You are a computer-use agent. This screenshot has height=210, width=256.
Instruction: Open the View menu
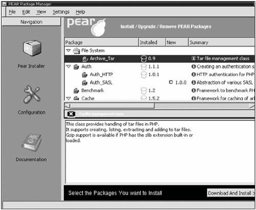point(41,12)
